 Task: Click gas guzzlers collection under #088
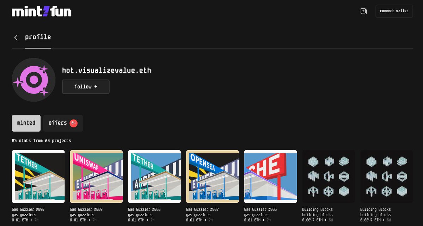(x=140, y=215)
